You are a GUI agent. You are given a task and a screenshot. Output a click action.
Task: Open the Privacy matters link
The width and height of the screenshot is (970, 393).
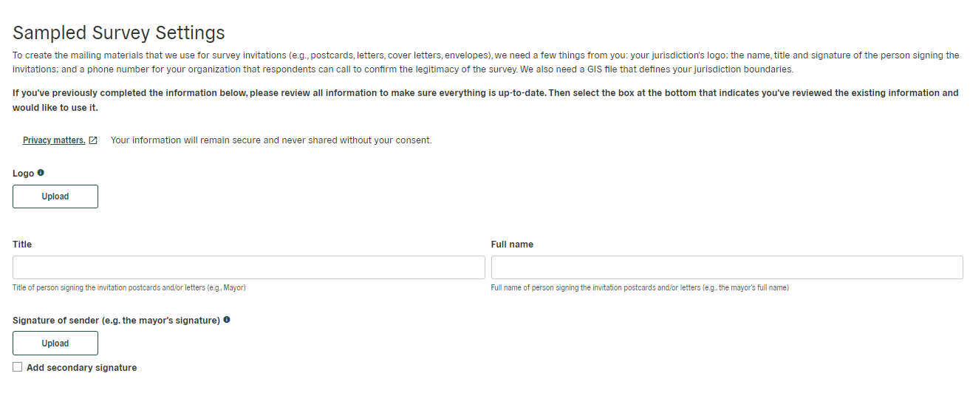point(54,140)
